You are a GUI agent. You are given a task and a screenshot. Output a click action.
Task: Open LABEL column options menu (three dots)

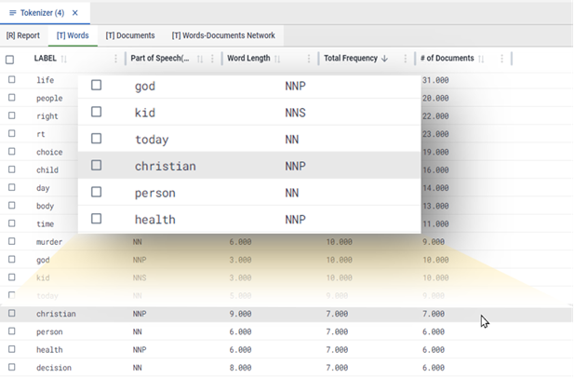pos(115,59)
